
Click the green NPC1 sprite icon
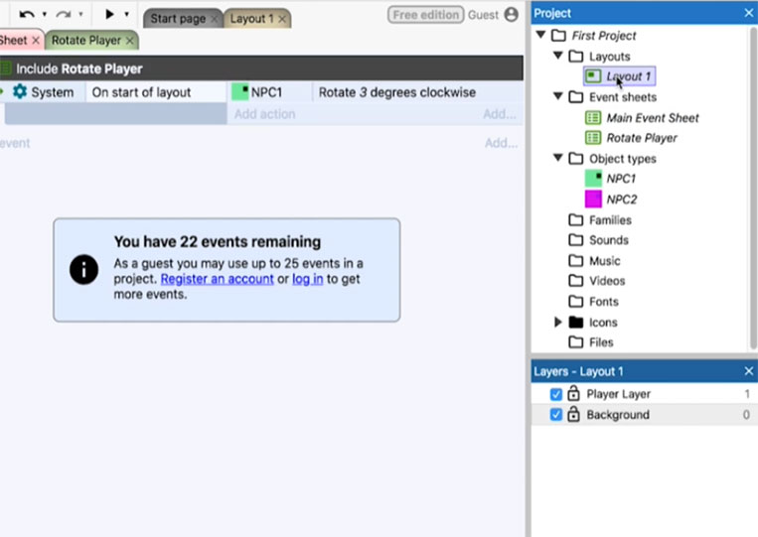[x=593, y=179]
